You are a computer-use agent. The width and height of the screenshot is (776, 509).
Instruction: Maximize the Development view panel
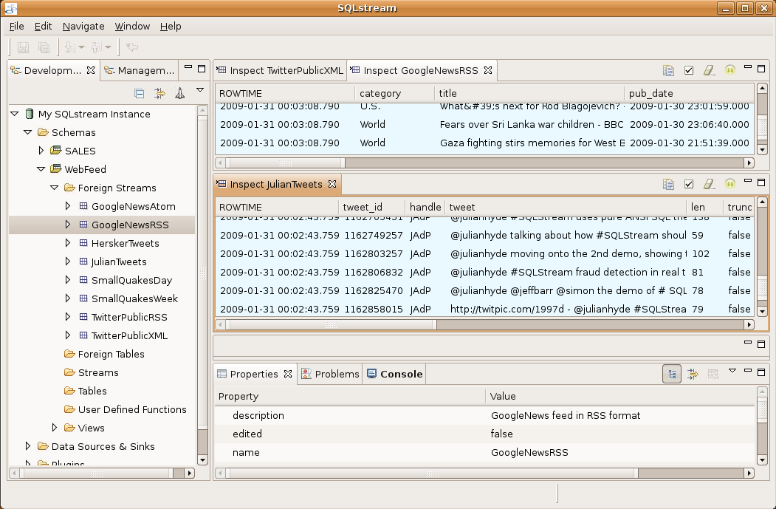[202, 69]
